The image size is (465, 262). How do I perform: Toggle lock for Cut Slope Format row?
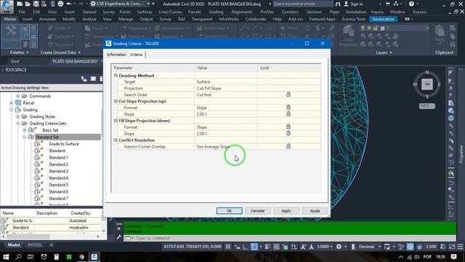coord(288,107)
